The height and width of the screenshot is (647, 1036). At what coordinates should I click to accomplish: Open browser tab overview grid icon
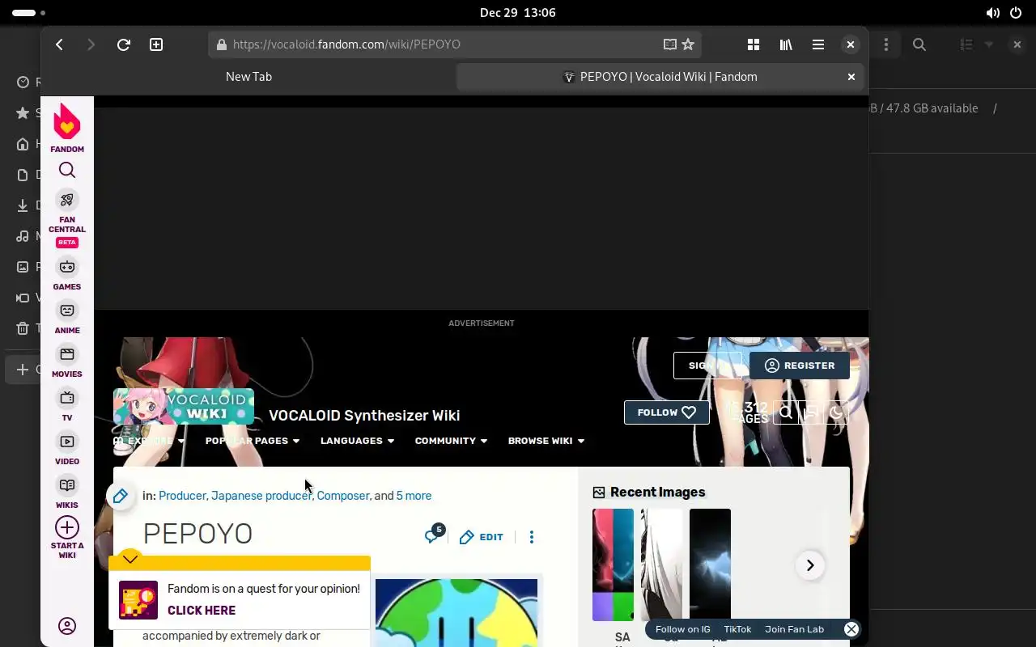click(x=754, y=44)
